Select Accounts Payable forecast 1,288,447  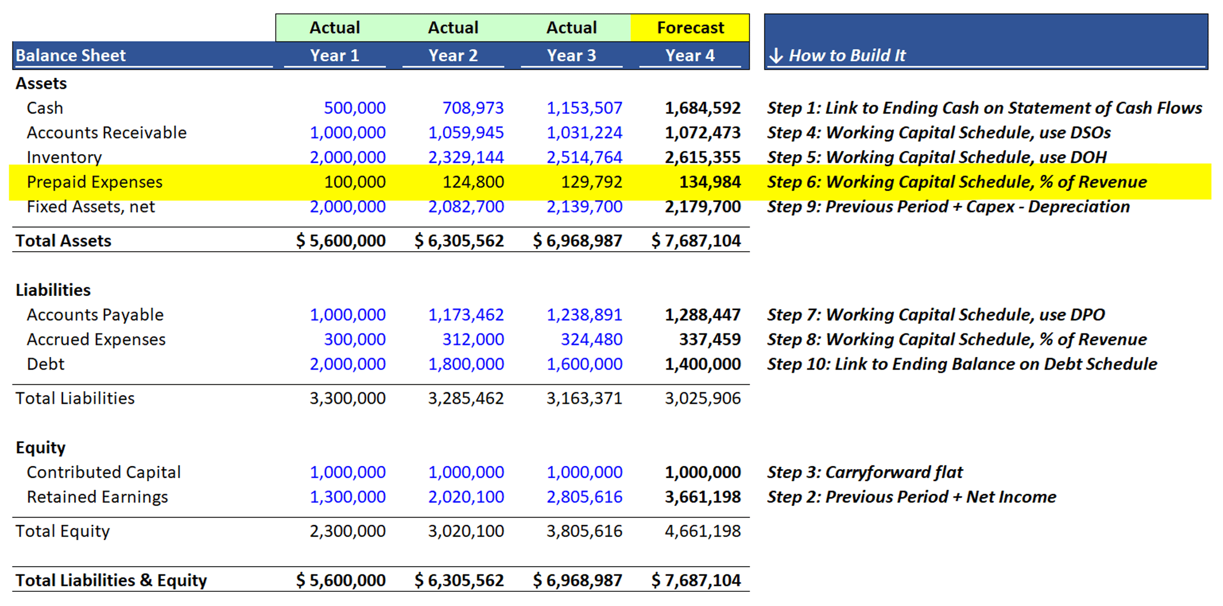[702, 314]
